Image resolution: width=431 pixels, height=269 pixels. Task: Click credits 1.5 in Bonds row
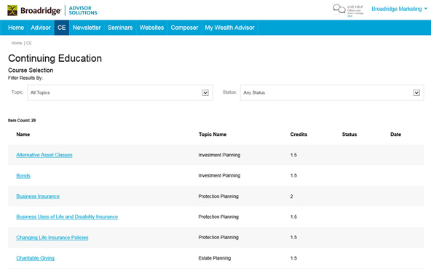pyautogui.click(x=293, y=175)
